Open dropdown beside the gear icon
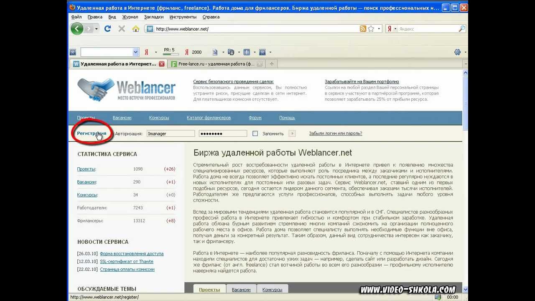535x301 pixels. (465, 52)
